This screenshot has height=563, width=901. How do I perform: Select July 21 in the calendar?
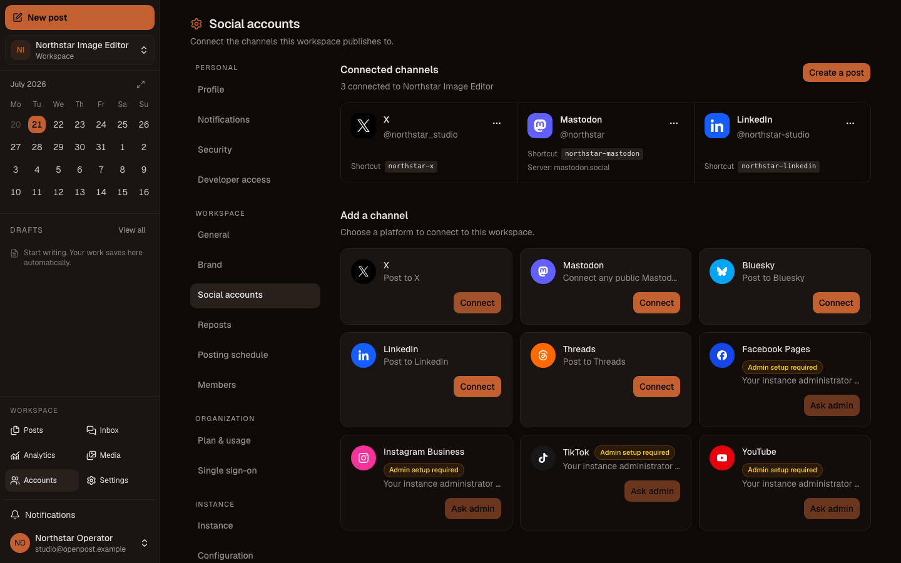[37, 124]
